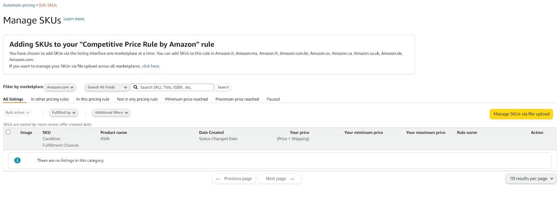Open the Bulk action dropdown
Screen dimensions: 559x197
point(17,112)
